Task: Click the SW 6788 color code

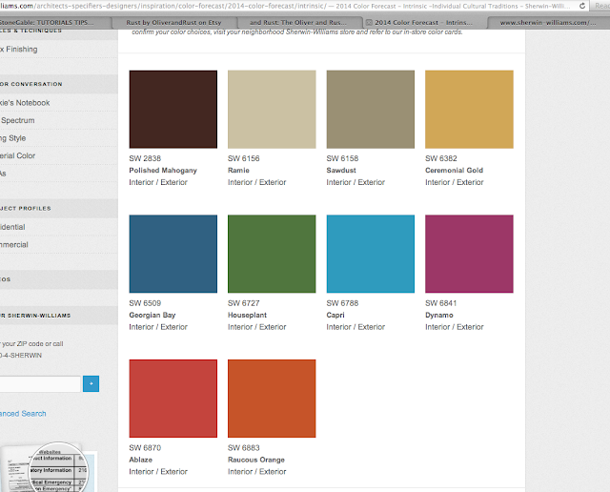Action: (x=342, y=303)
